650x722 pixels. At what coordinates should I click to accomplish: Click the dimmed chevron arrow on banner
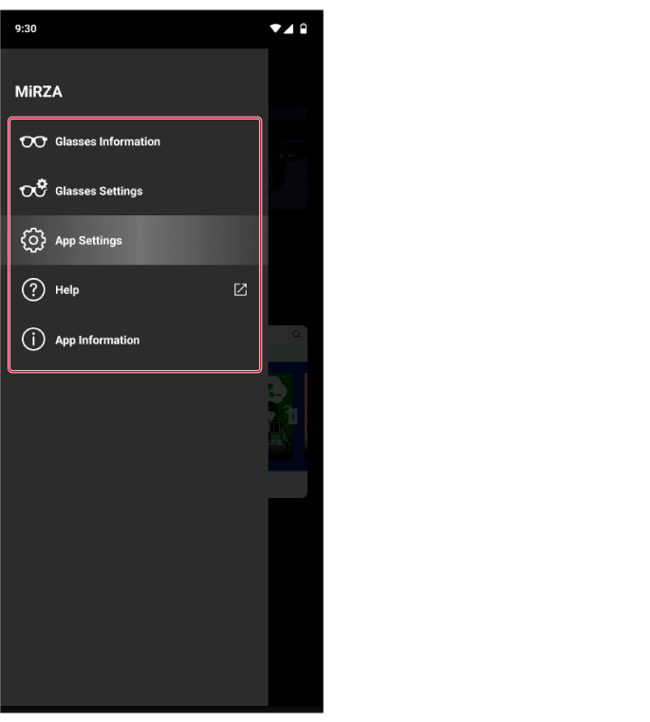292,417
